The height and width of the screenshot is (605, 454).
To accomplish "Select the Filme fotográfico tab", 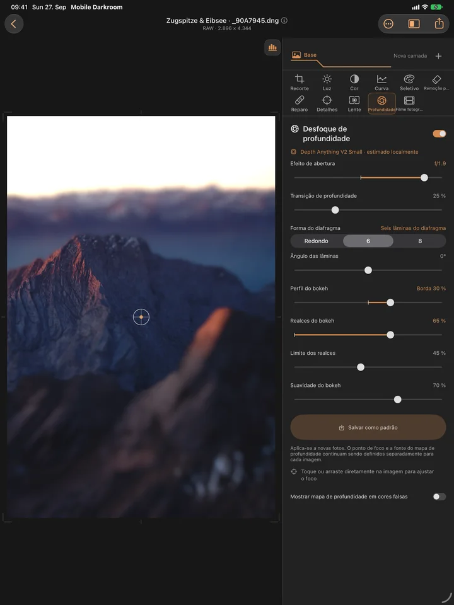I will (x=409, y=104).
